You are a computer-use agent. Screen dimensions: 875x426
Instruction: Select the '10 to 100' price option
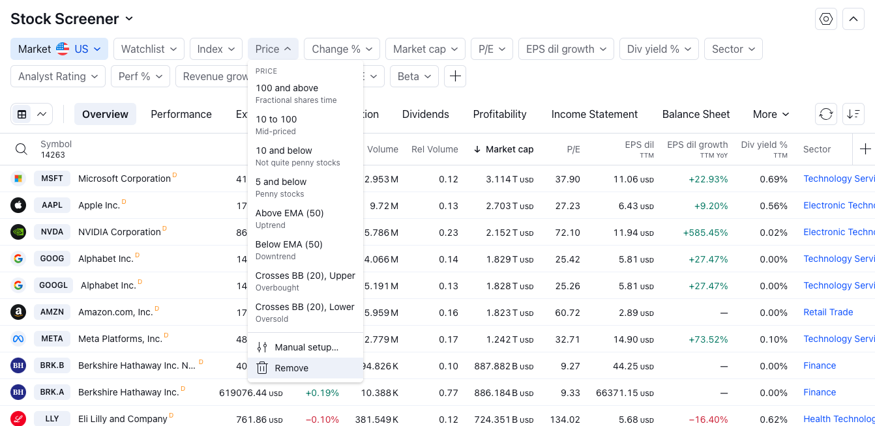305,125
